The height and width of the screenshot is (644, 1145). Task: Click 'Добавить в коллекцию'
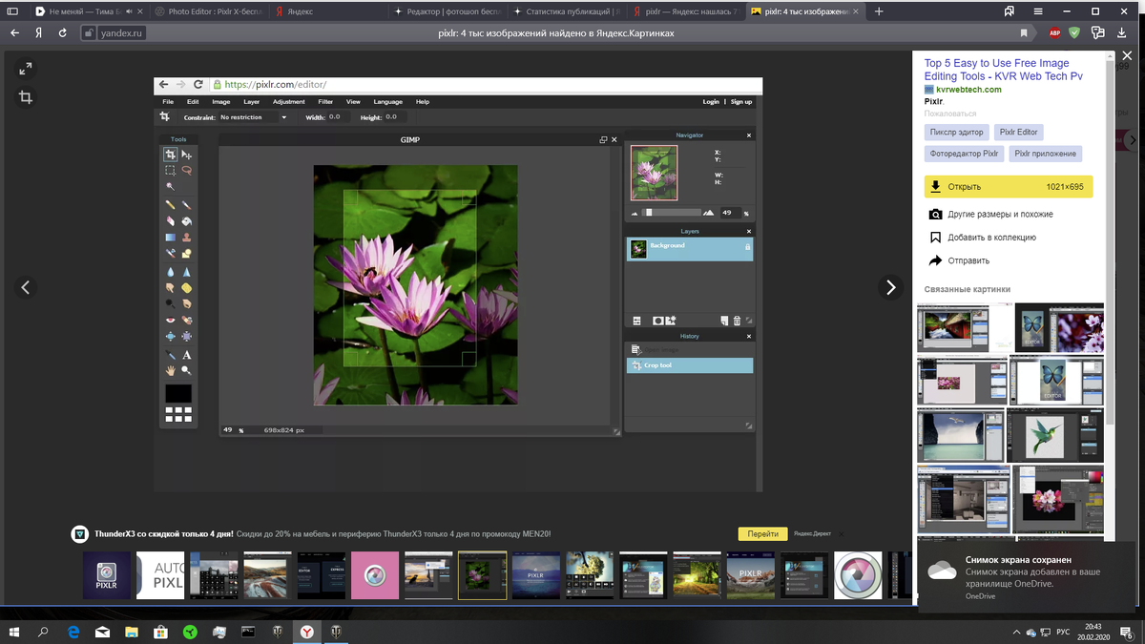coord(983,238)
